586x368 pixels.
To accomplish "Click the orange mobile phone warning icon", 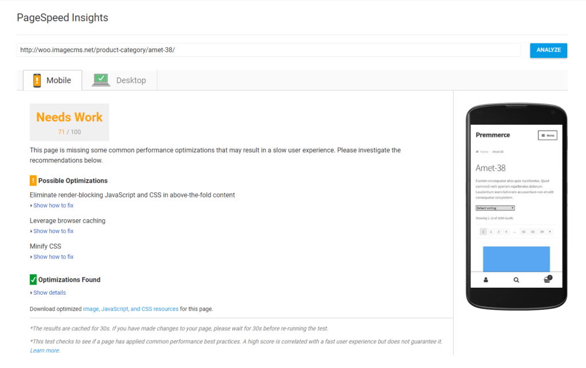I will (37, 80).
